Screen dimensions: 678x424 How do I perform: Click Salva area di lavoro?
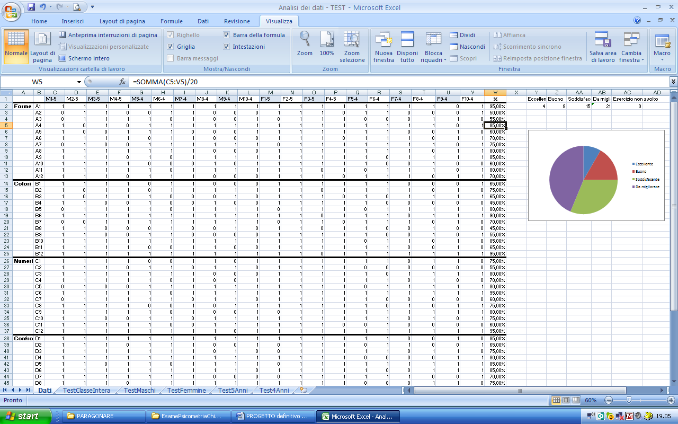603,47
